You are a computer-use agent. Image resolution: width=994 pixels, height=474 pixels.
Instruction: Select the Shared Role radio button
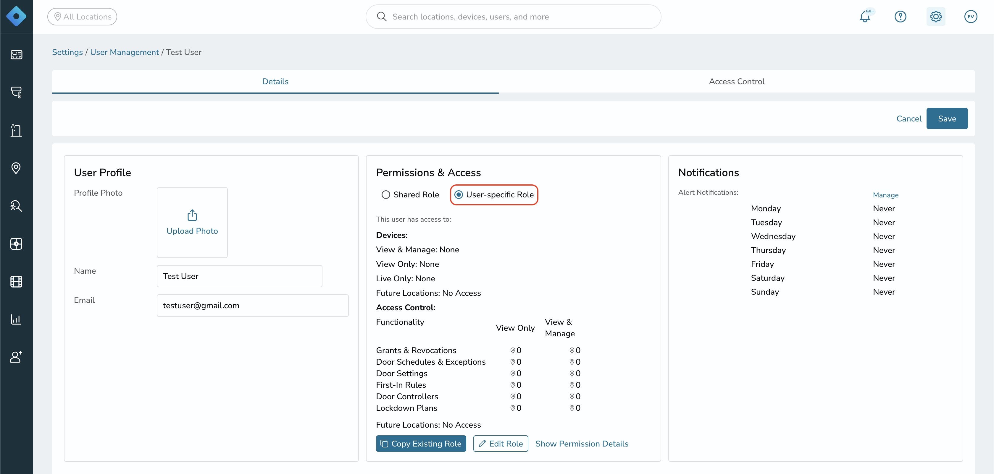385,195
